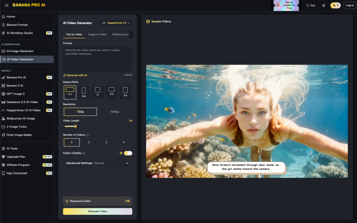Image resolution: width=357 pixels, height=223 pixels.
Task: Select the AI Video Generator camera icon
Action: (x=4, y=59)
